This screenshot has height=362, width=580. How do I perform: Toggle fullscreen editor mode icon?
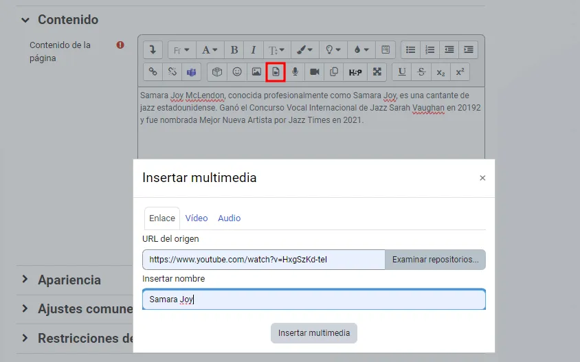(x=377, y=71)
